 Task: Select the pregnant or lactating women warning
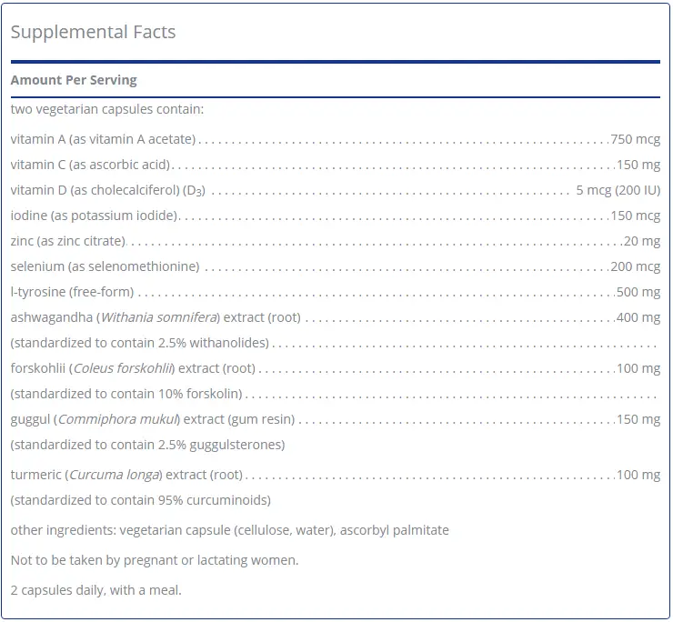click(155, 560)
